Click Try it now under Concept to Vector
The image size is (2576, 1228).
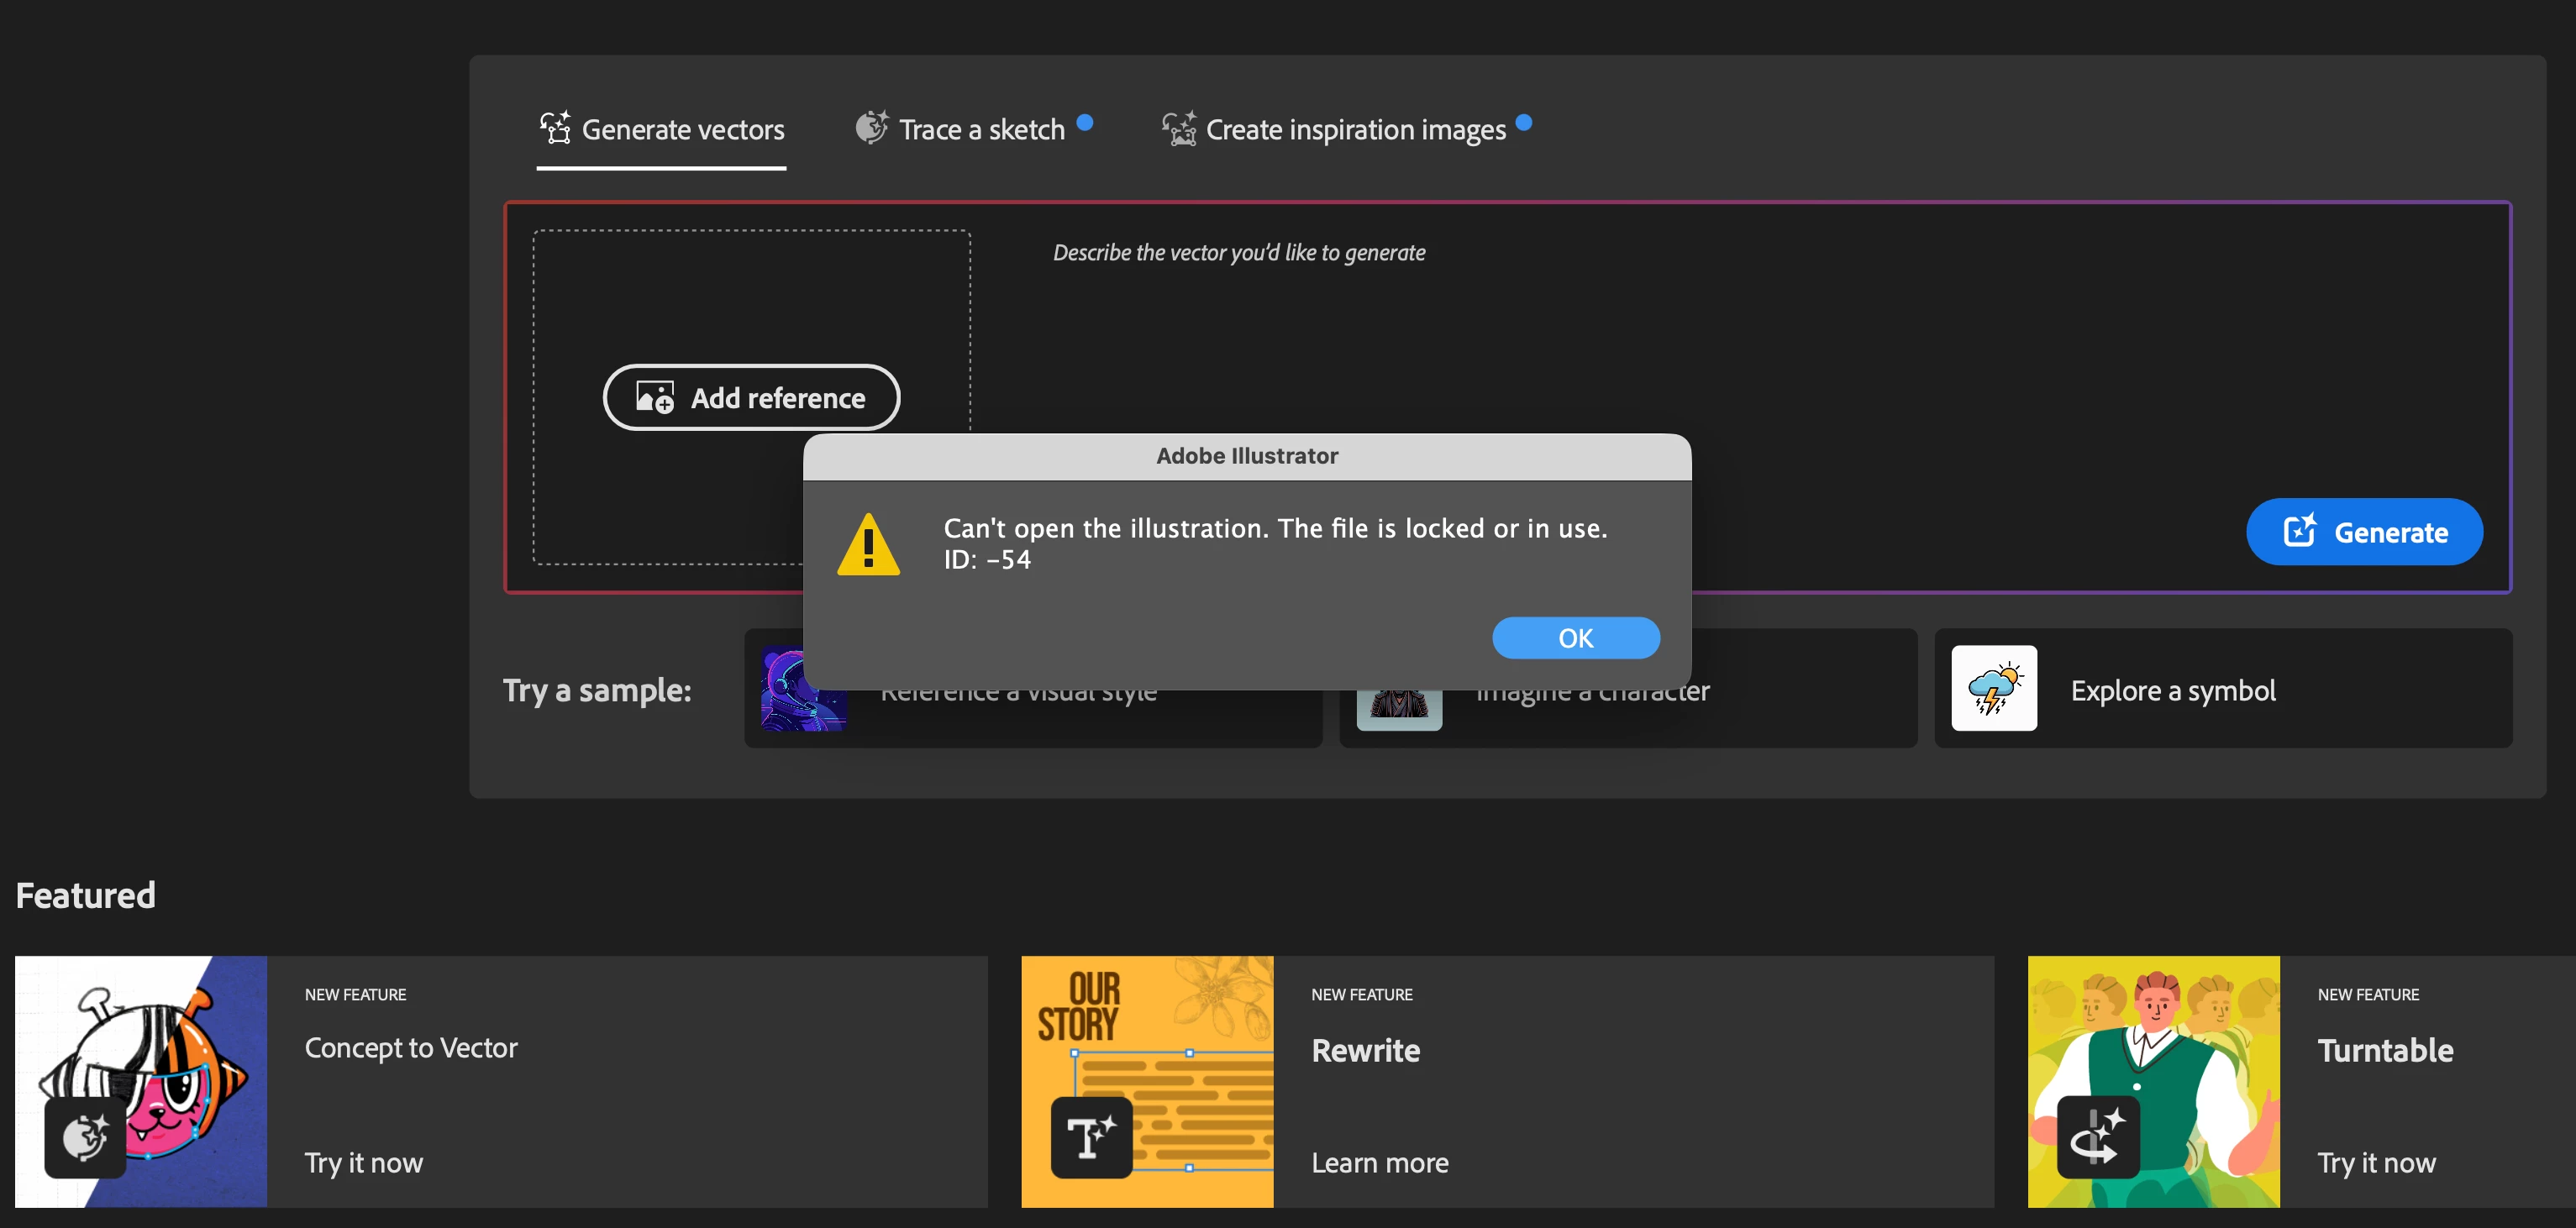[363, 1163]
